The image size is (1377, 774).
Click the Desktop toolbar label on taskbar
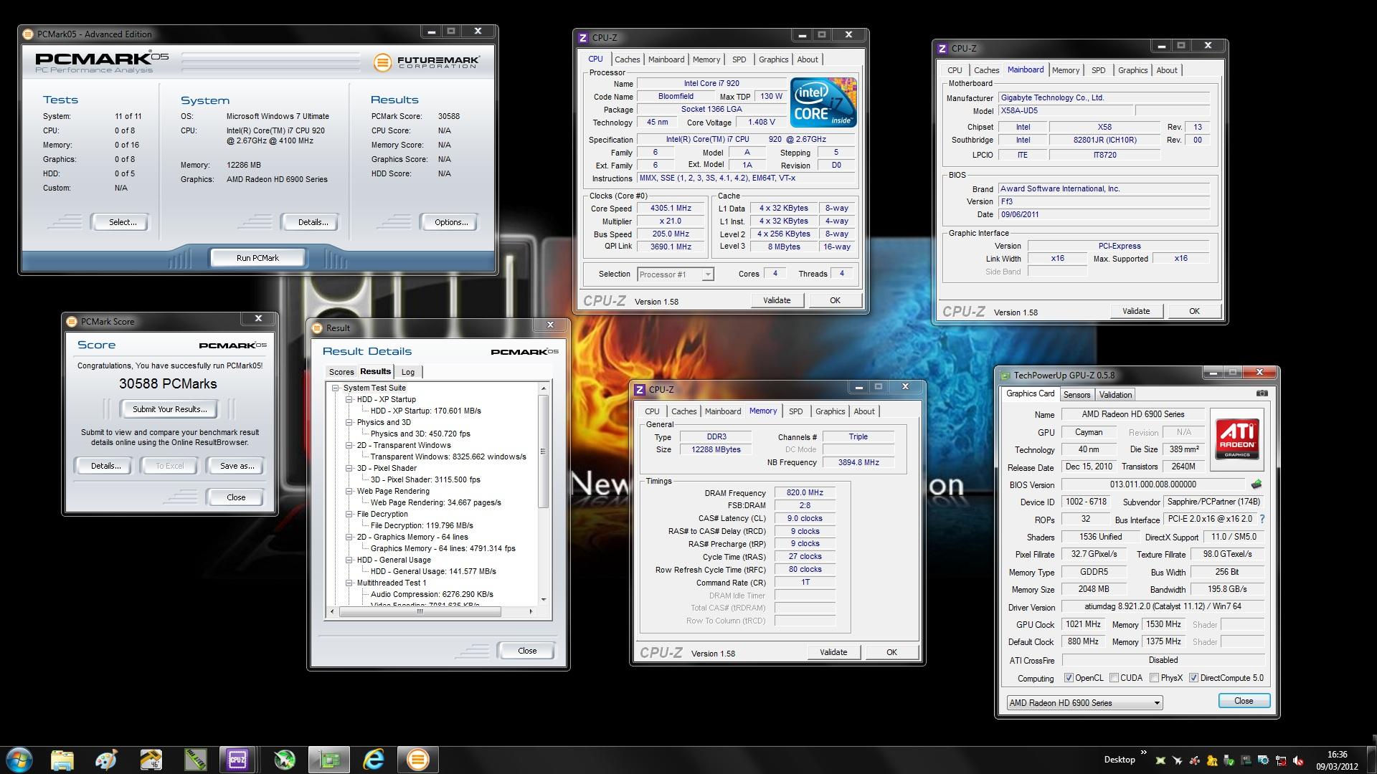coord(1119,760)
